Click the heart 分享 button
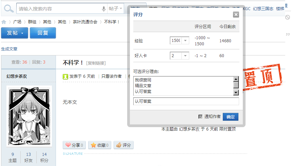Screen dimensions: 293x166 [74, 145]
